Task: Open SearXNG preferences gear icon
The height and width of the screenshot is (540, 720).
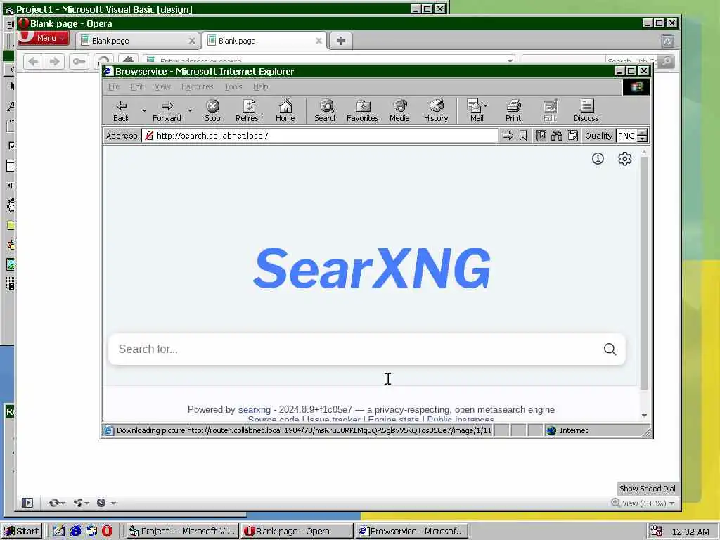Action: [x=624, y=158]
